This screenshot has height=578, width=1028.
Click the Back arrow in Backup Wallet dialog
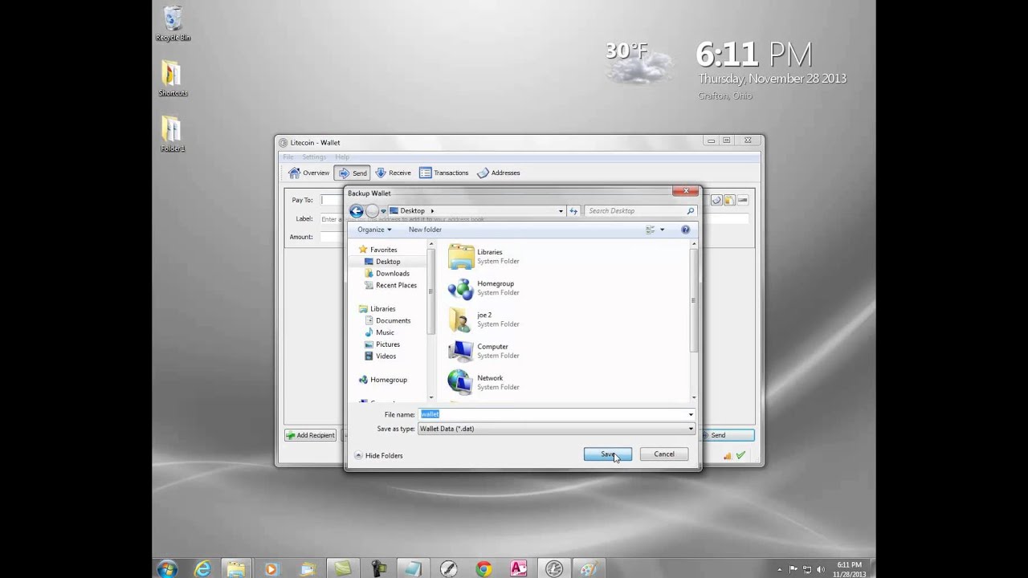[357, 211]
